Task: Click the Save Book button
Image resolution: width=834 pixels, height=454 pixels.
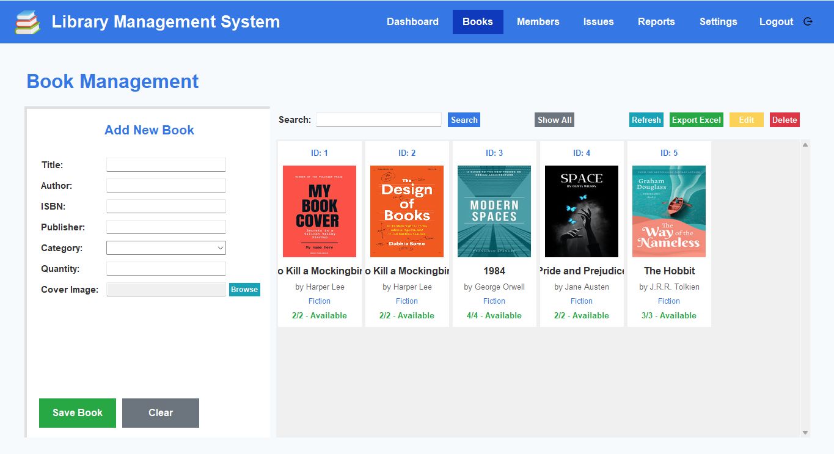Action: 77,412
